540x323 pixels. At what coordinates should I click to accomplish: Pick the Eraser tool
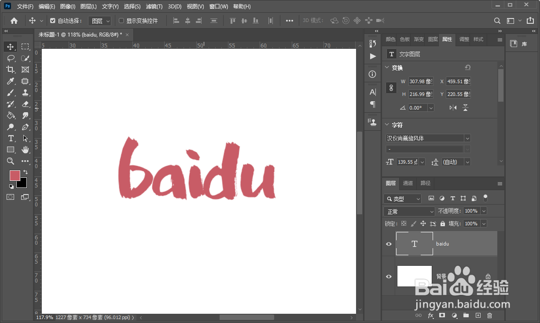[x=25, y=104]
